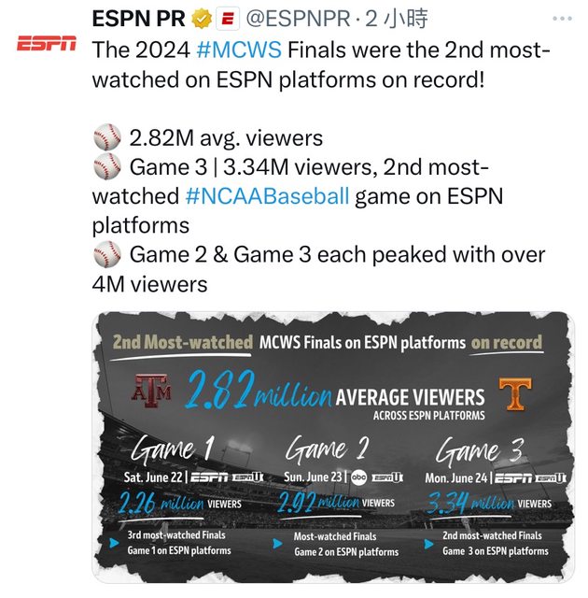Click the ESPN profile avatar logo

pyautogui.click(x=47, y=44)
